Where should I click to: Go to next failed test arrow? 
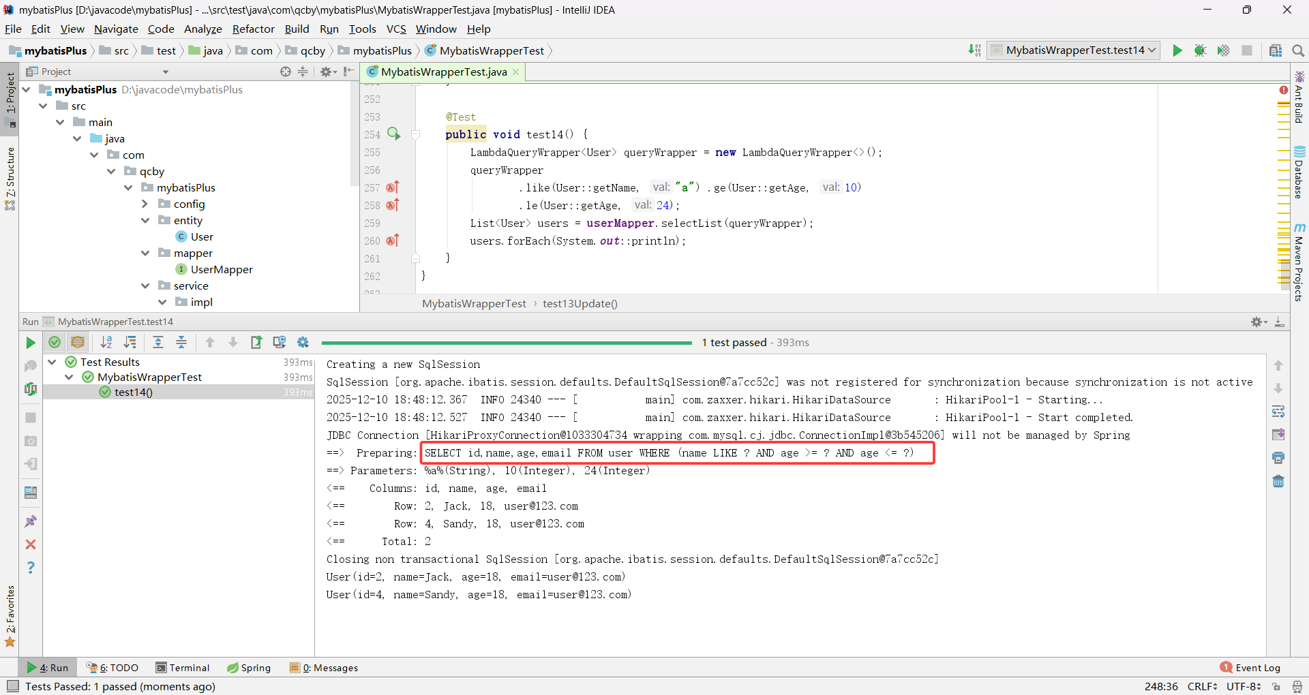[233, 343]
